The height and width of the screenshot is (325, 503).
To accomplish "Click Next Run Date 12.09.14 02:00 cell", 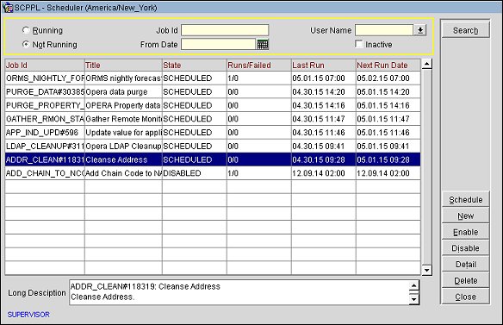I will tap(388, 173).
